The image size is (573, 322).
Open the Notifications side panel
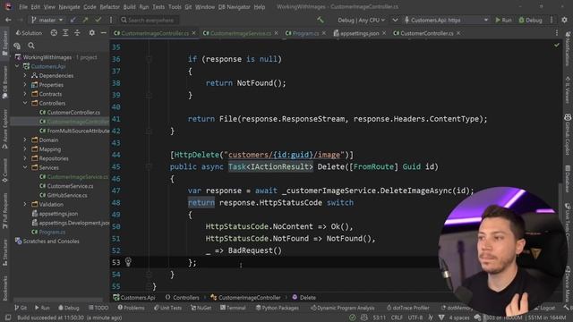568,48
